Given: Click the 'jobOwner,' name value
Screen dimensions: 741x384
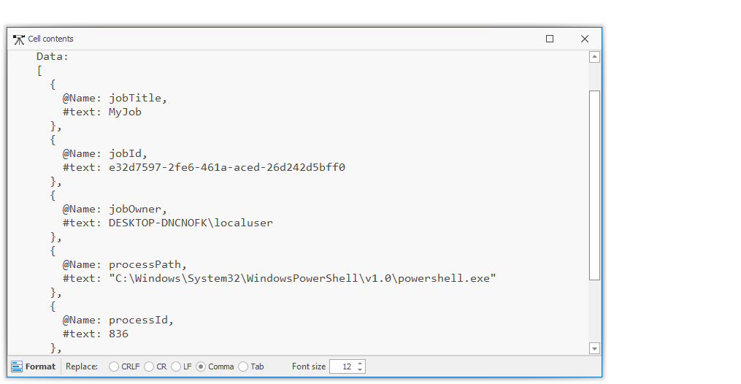Looking at the screenshot, I should tap(138, 210).
